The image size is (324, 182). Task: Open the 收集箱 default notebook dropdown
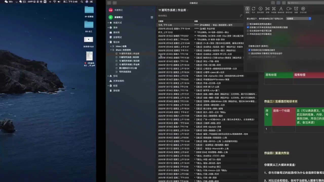pyautogui.click(x=298, y=18)
